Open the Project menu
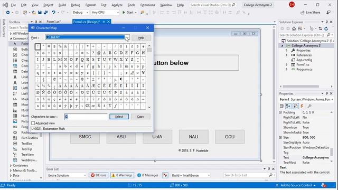This screenshot has height=190, width=338. (x=48, y=5)
